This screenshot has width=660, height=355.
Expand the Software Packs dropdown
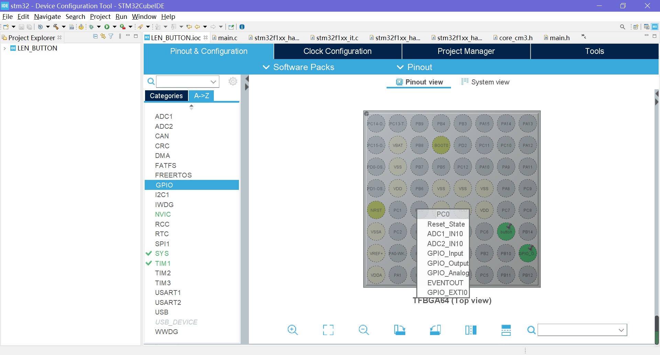(298, 67)
